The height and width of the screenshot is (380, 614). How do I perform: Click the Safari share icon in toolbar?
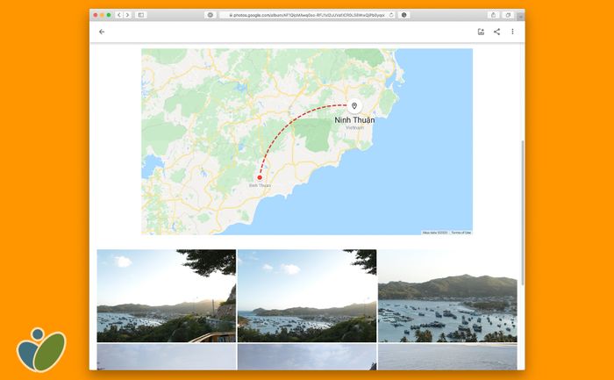493,15
